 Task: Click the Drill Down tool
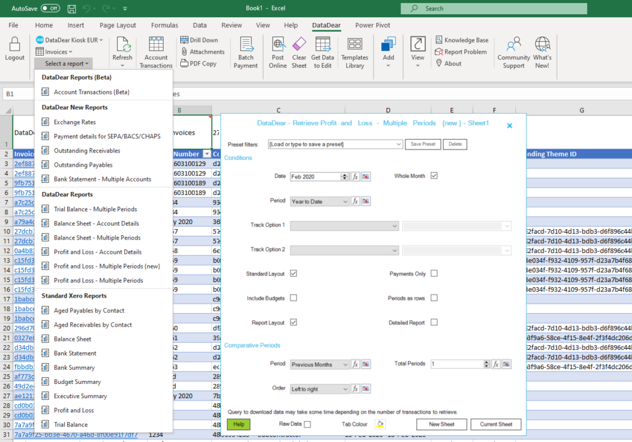pos(199,40)
